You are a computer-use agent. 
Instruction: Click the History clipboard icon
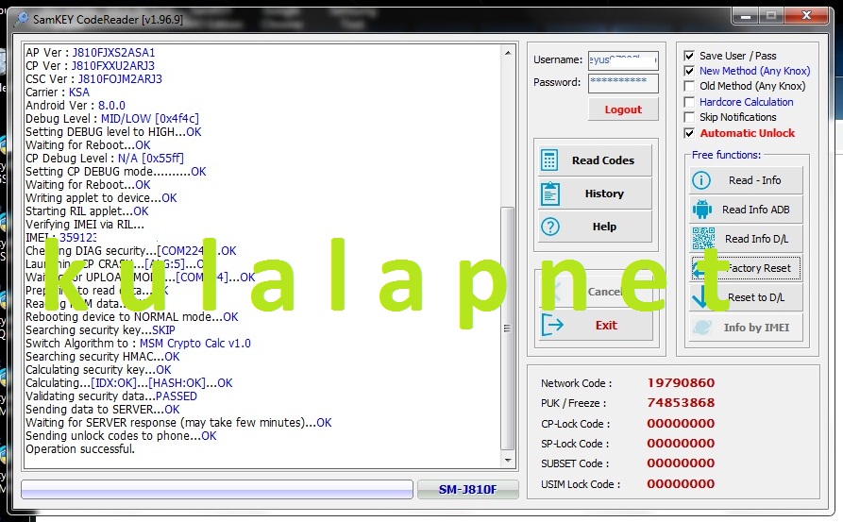[x=550, y=194]
